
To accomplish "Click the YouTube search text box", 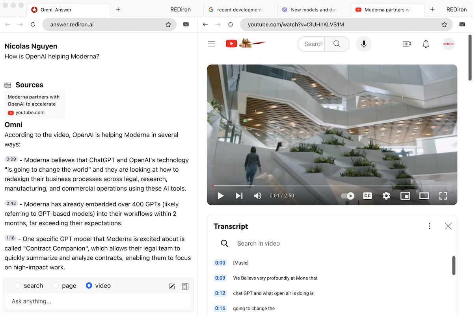I will [311, 44].
